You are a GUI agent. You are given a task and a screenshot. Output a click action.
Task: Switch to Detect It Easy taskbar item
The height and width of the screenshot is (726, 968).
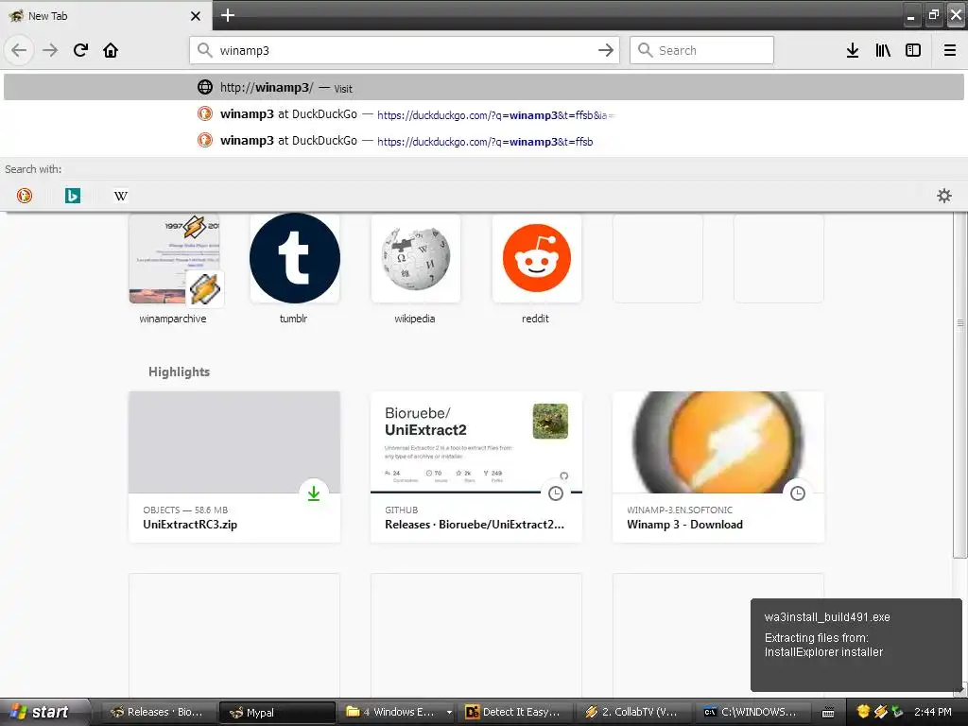point(516,712)
